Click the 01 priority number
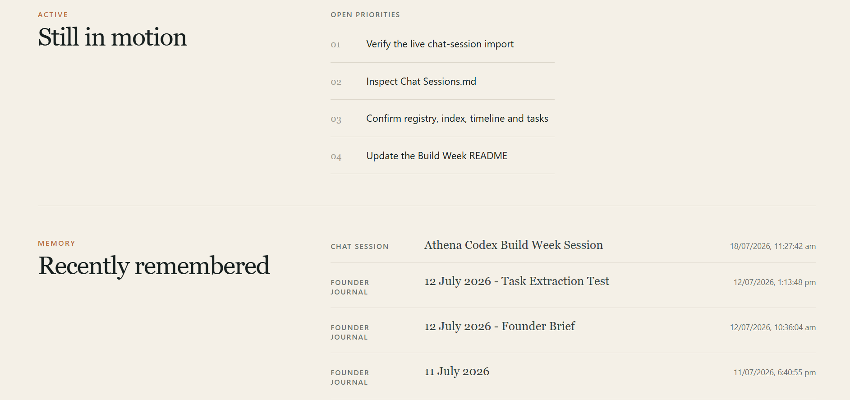Screen dimensions: 850x400 click(x=335, y=45)
